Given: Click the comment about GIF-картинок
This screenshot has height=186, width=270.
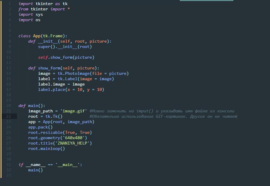Looking at the screenshot, I should coord(163,116).
